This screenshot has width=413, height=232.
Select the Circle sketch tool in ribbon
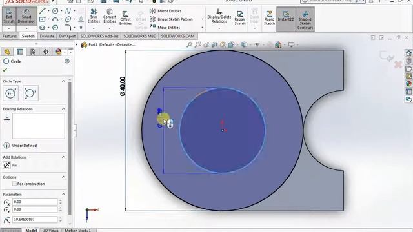[x=55, y=11]
